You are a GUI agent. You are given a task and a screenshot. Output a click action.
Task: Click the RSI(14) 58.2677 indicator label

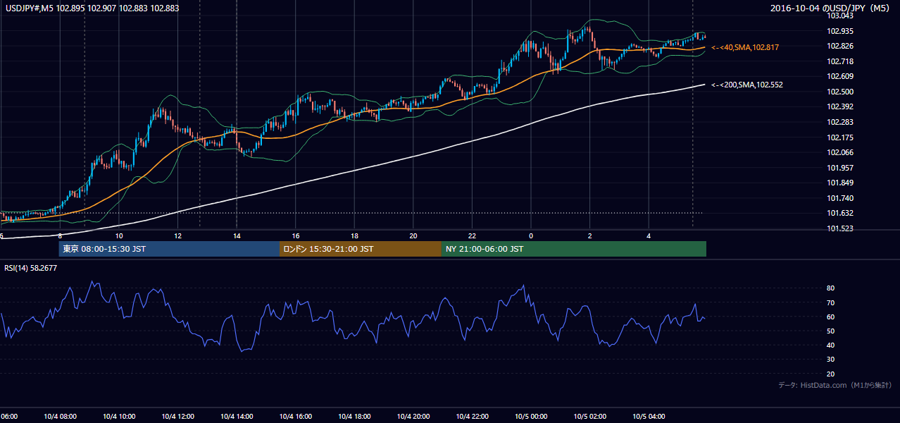pyautogui.click(x=31, y=268)
